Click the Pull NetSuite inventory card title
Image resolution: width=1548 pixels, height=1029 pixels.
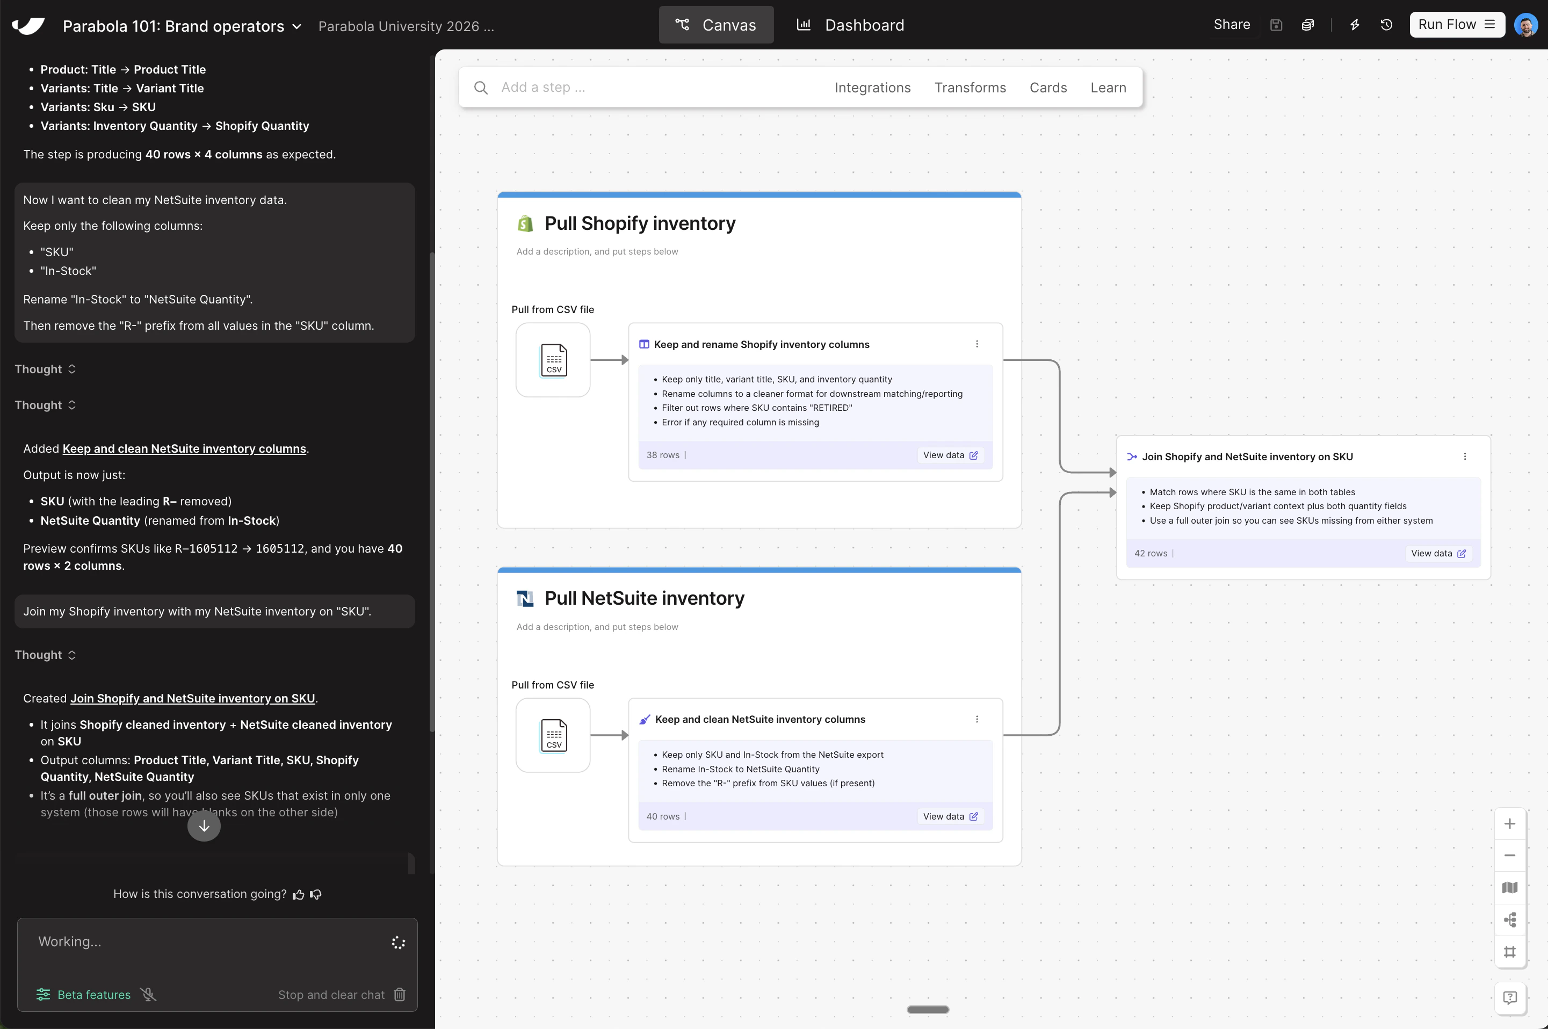pos(645,598)
